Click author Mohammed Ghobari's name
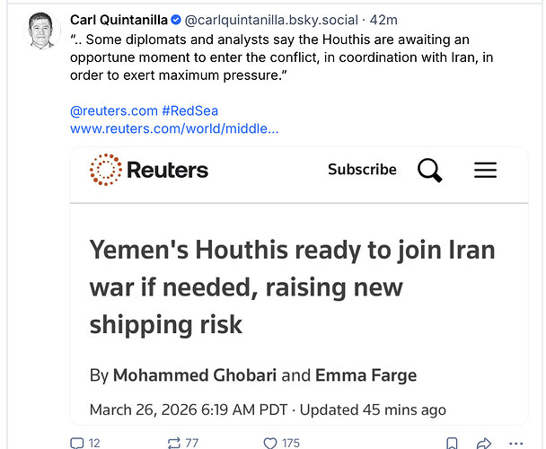The width and height of the screenshot is (546, 449). 181,374
